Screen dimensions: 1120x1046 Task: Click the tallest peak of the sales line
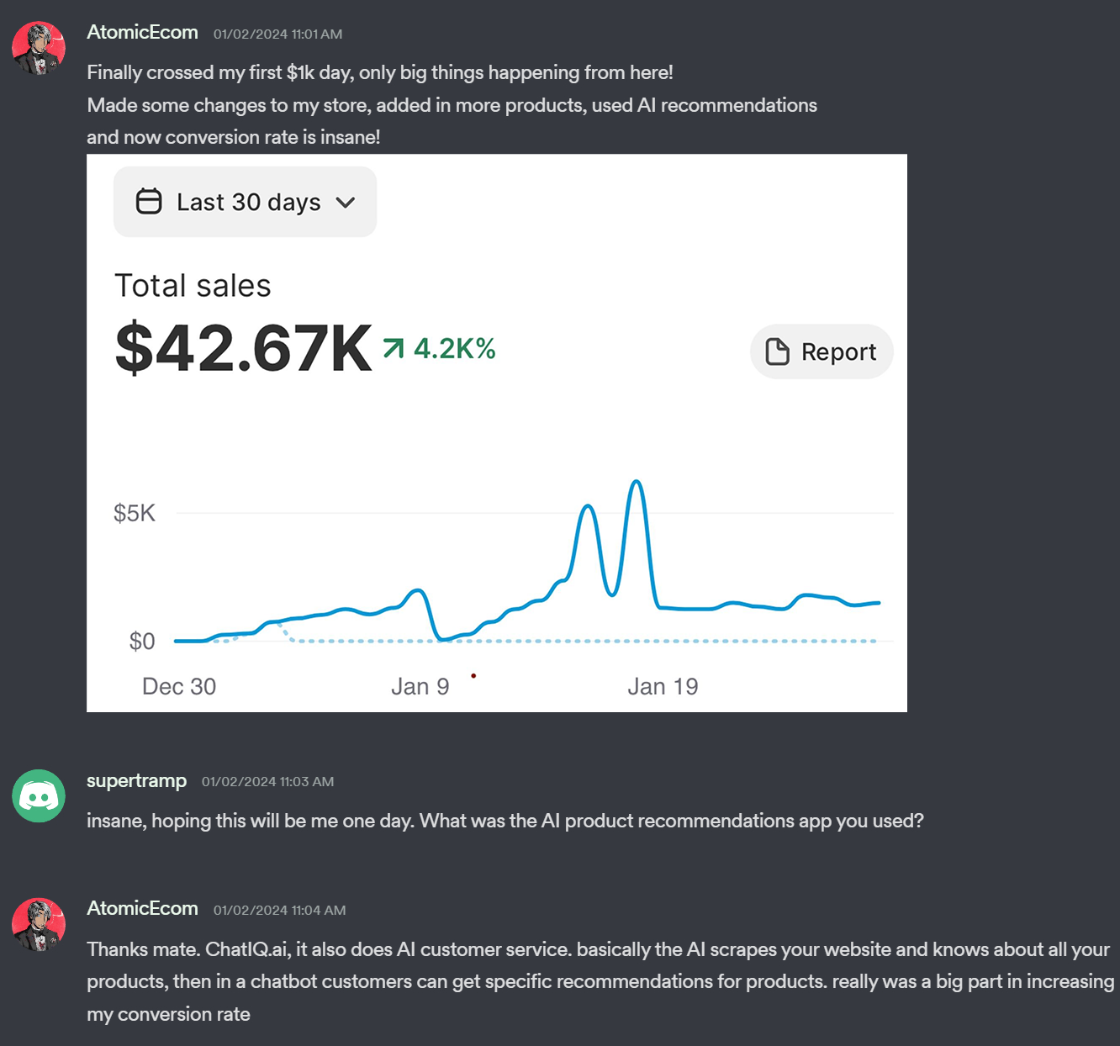coord(637,482)
